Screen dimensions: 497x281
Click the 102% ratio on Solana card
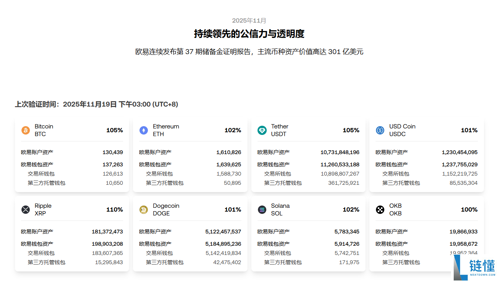[x=351, y=210]
